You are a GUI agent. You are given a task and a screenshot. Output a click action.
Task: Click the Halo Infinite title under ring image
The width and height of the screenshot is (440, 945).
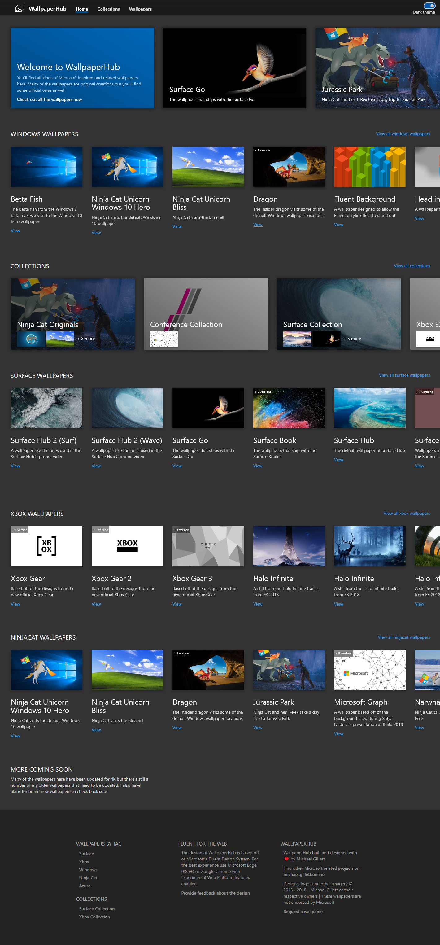click(x=273, y=579)
